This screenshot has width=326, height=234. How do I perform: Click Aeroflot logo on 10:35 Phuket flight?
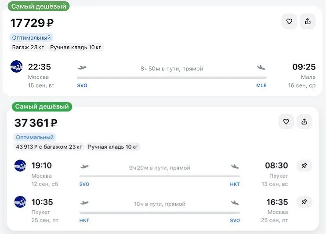tap(20, 202)
